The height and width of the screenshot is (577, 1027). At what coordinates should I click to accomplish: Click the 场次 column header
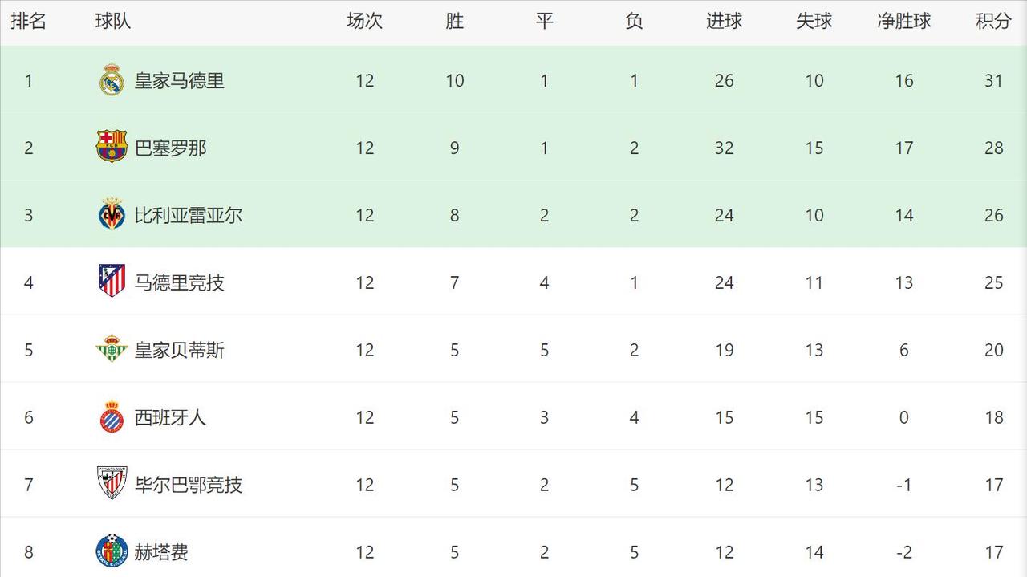click(x=364, y=22)
